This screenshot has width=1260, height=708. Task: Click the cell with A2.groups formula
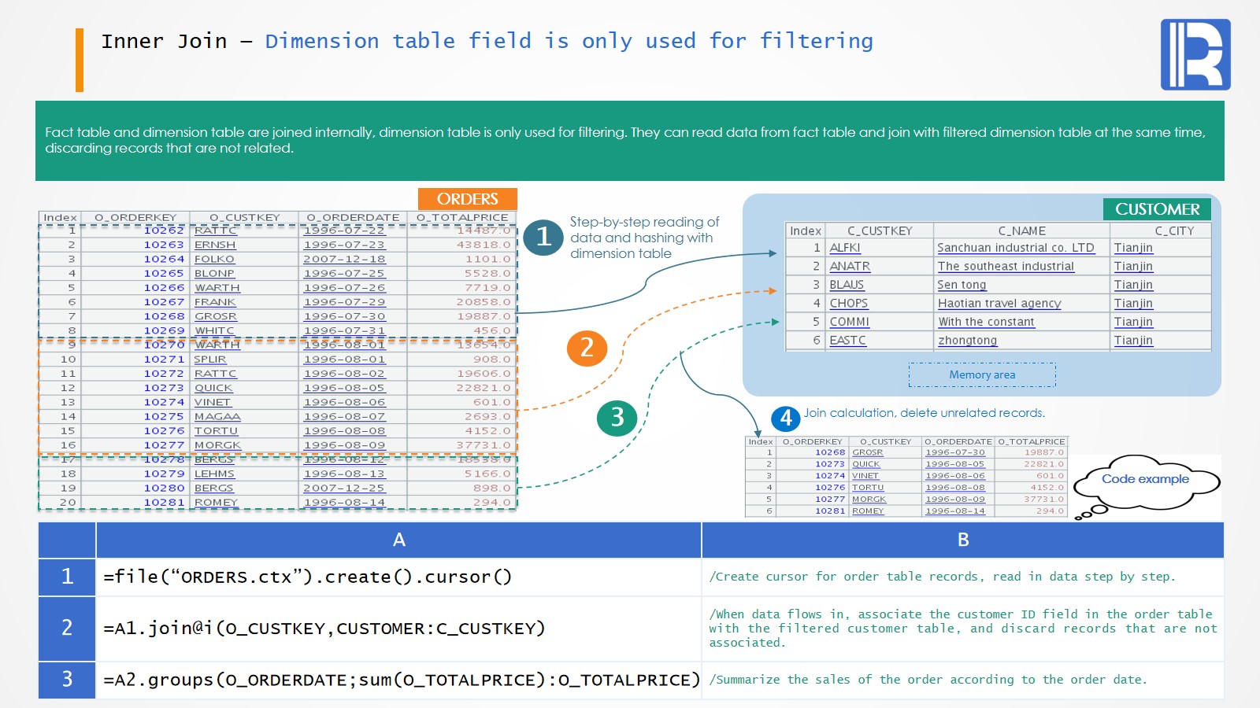coord(398,680)
